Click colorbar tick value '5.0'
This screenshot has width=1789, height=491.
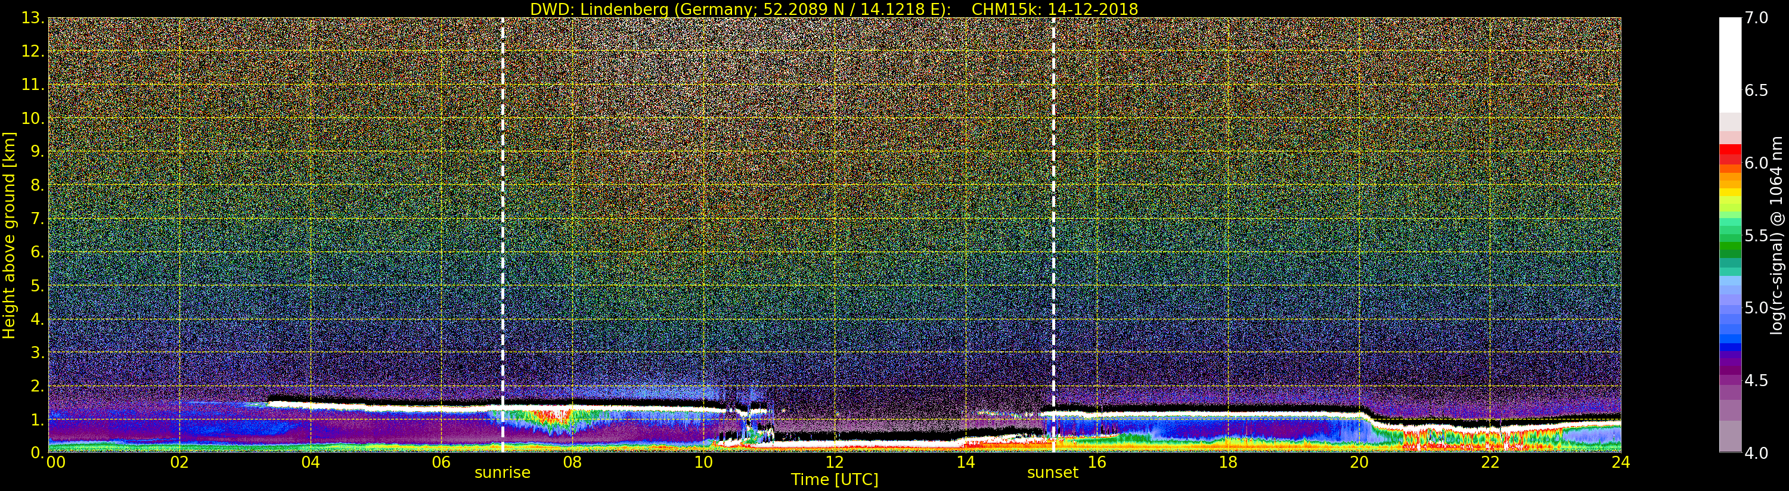(x=1756, y=307)
